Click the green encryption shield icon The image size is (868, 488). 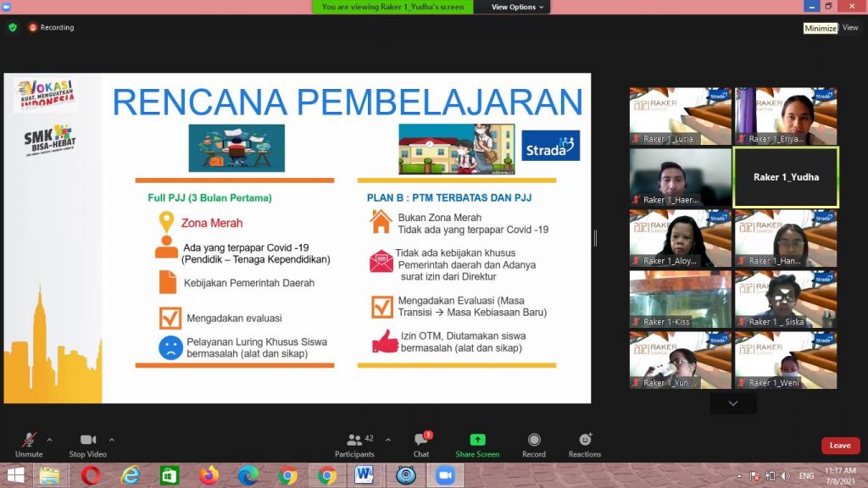point(13,27)
